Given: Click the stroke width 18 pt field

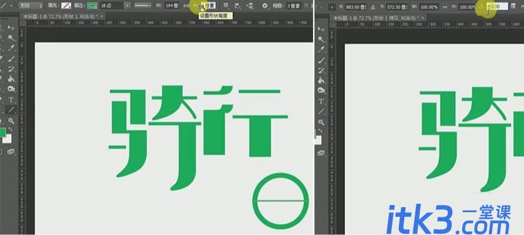Looking at the screenshot, I should (111, 6).
